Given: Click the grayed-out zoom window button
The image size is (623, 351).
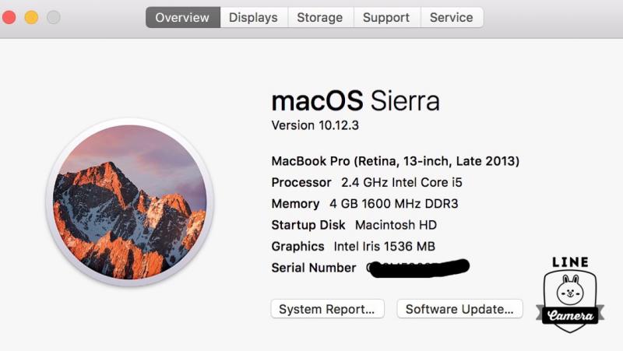Looking at the screenshot, I should click(54, 17).
